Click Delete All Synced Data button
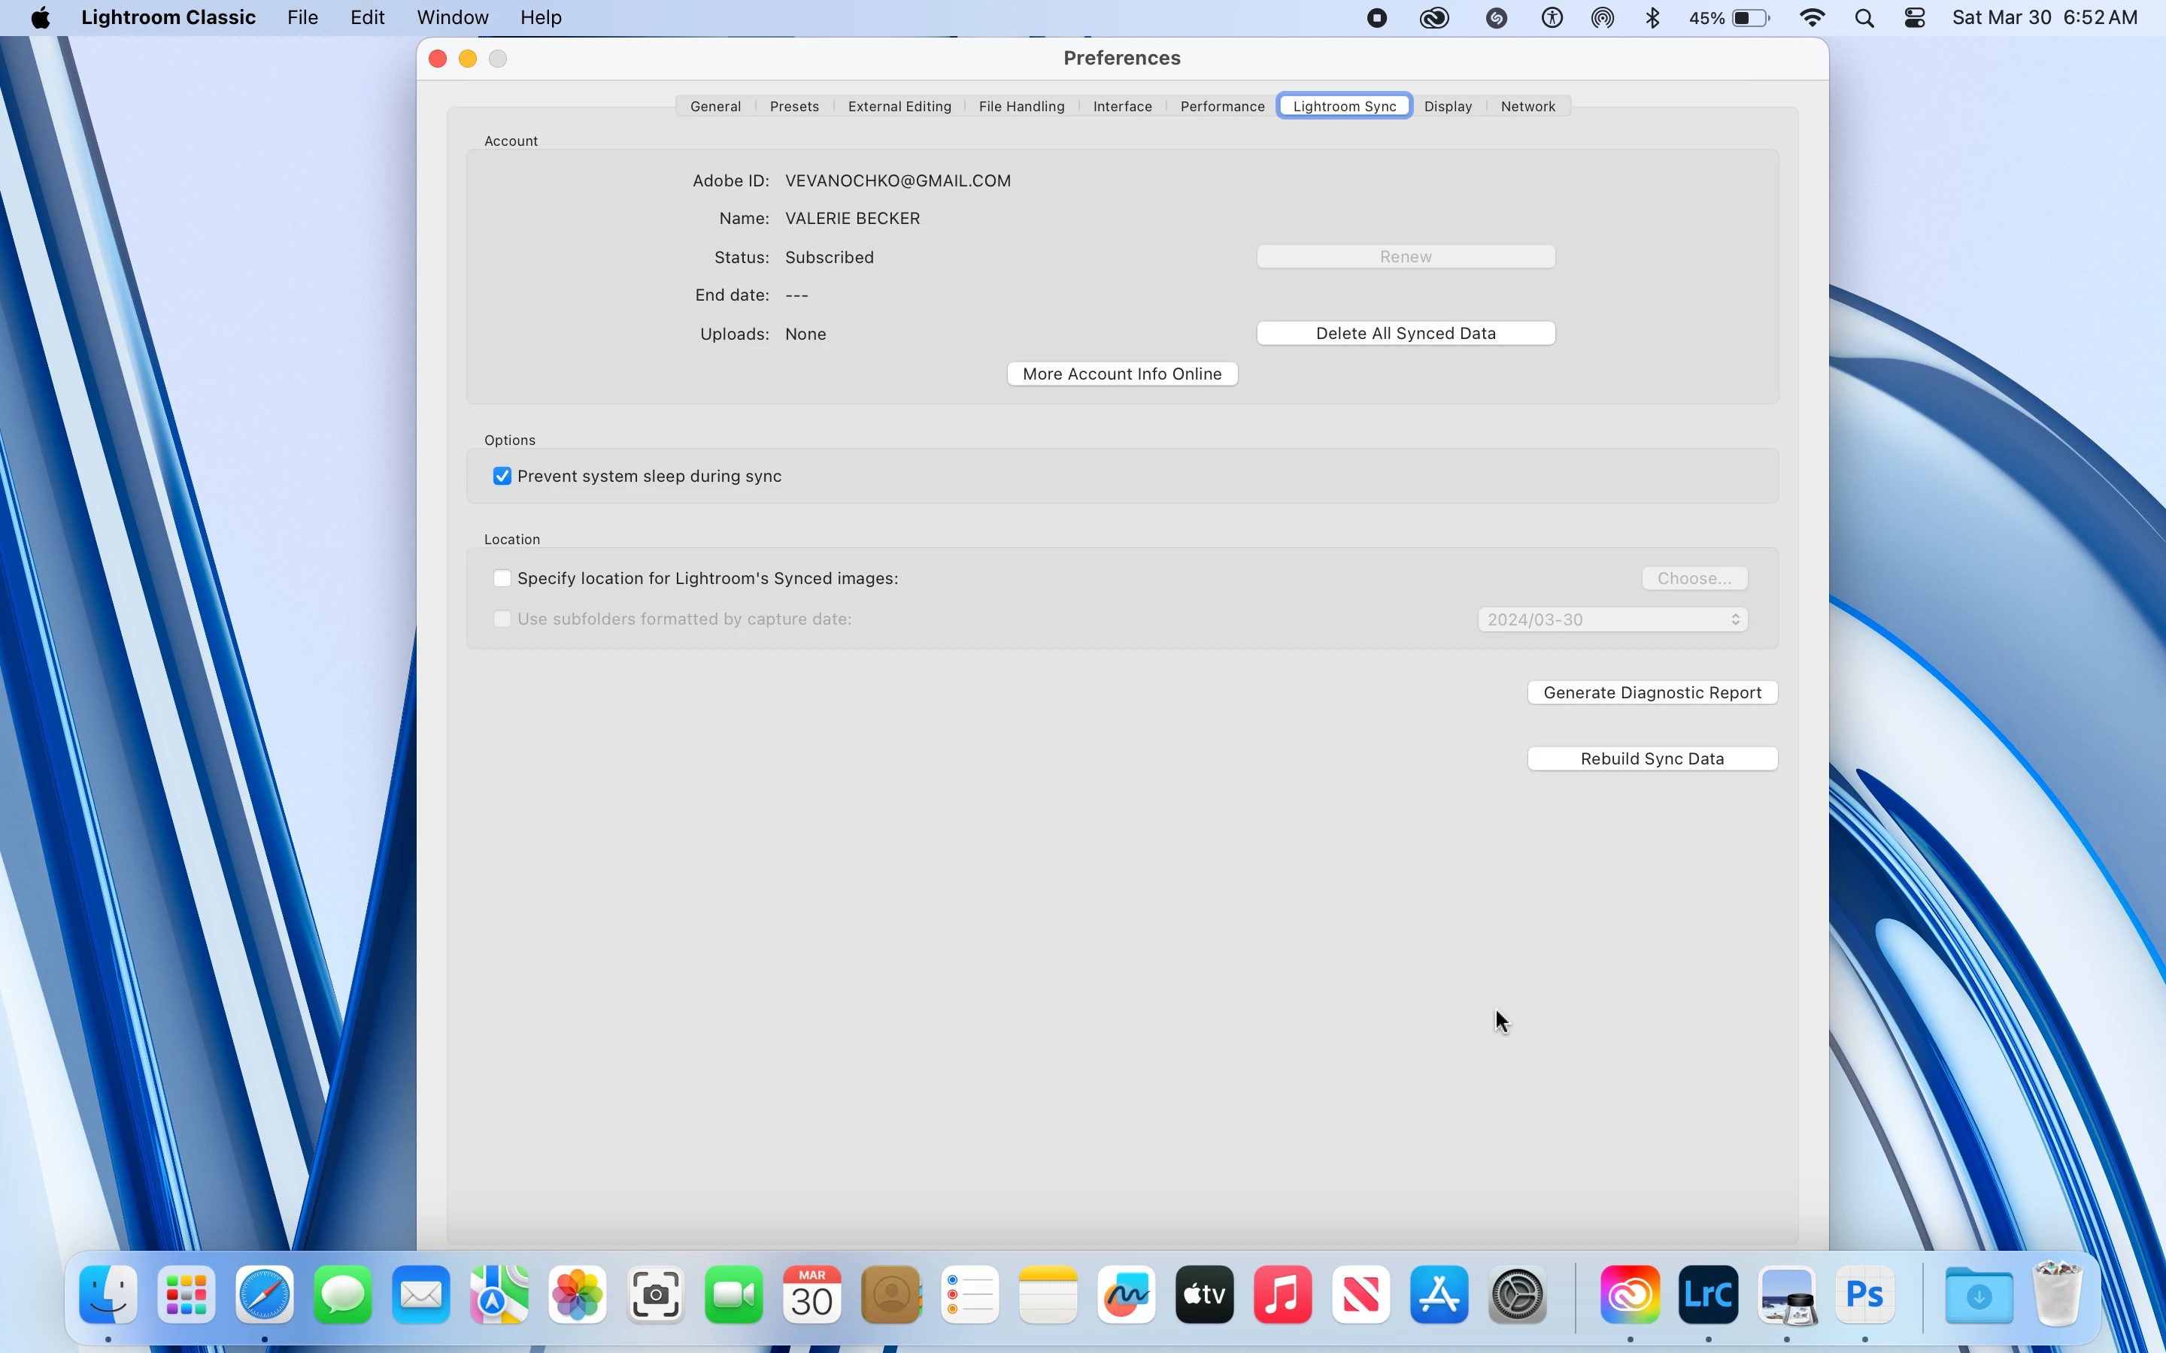The image size is (2166, 1353). (1405, 333)
